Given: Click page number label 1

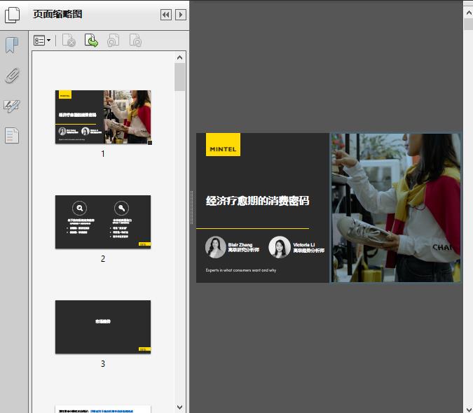Looking at the screenshot, I should 103,154.
